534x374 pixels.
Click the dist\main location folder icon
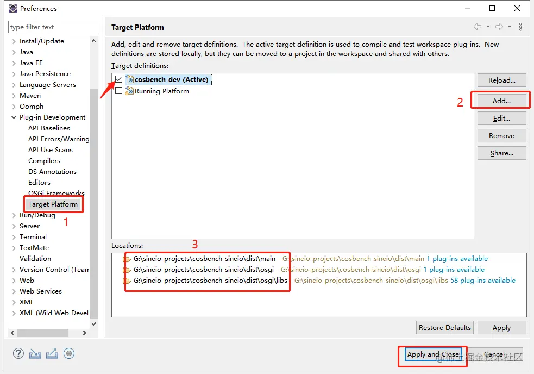click(127, 259)
